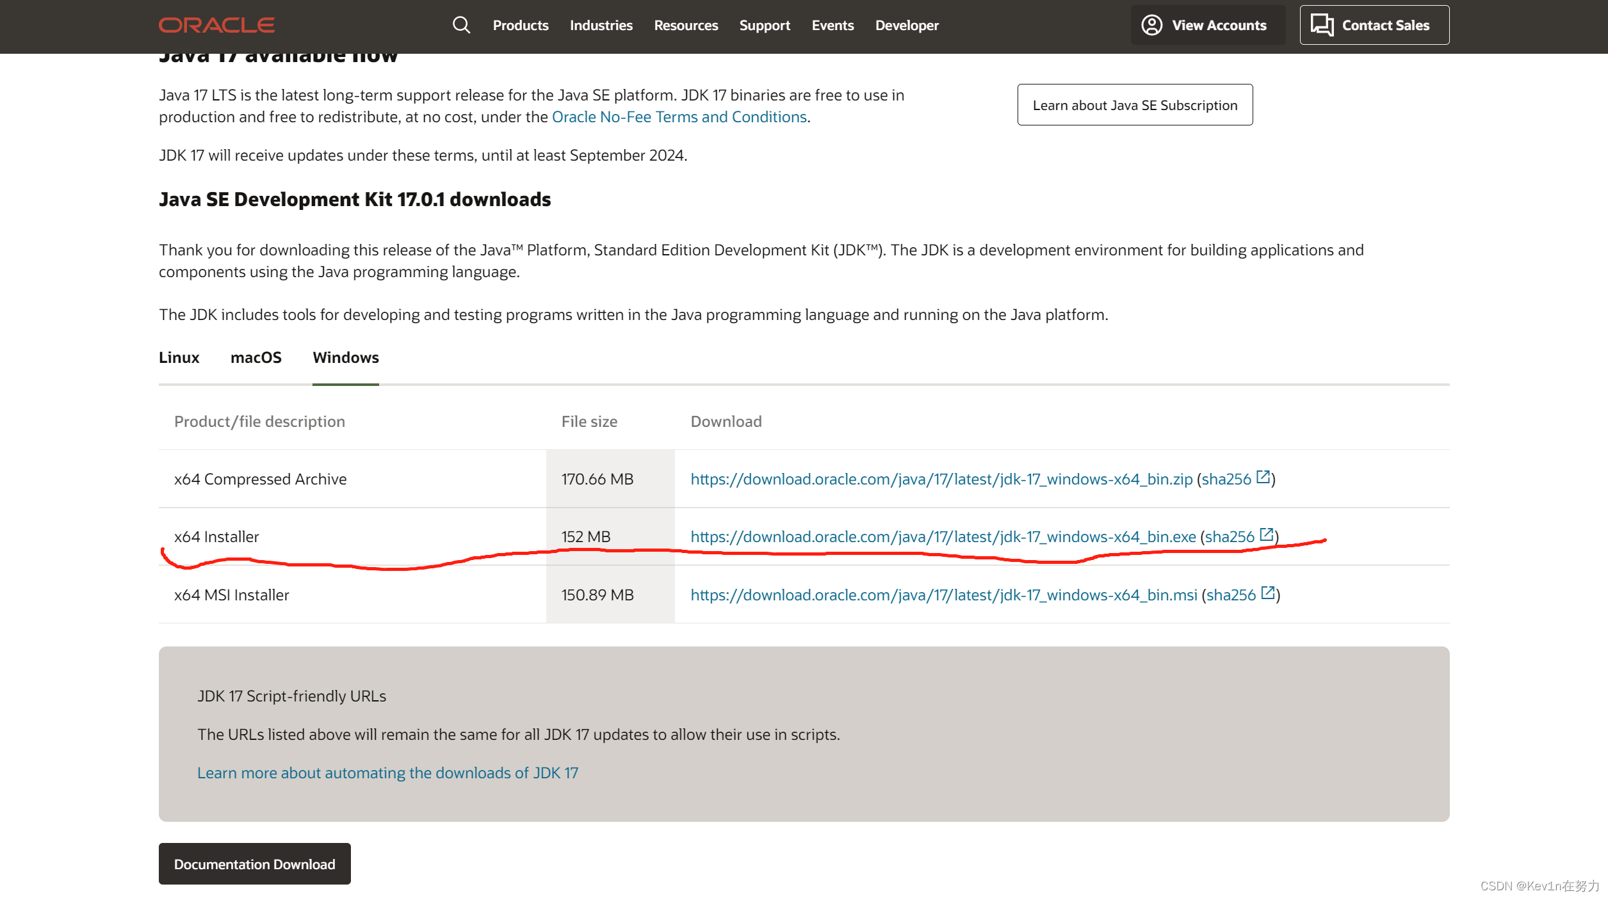
Task: Open the Industries menu
Action: point(601,25)
